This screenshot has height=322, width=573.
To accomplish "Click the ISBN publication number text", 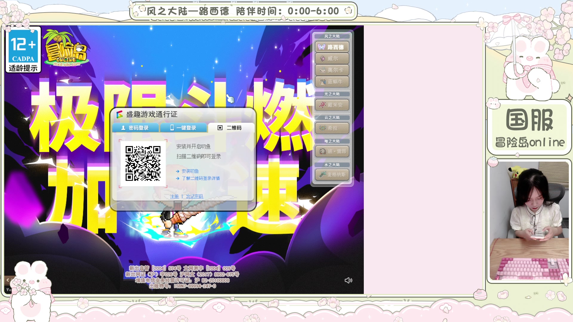I will (x=182, y=286).
